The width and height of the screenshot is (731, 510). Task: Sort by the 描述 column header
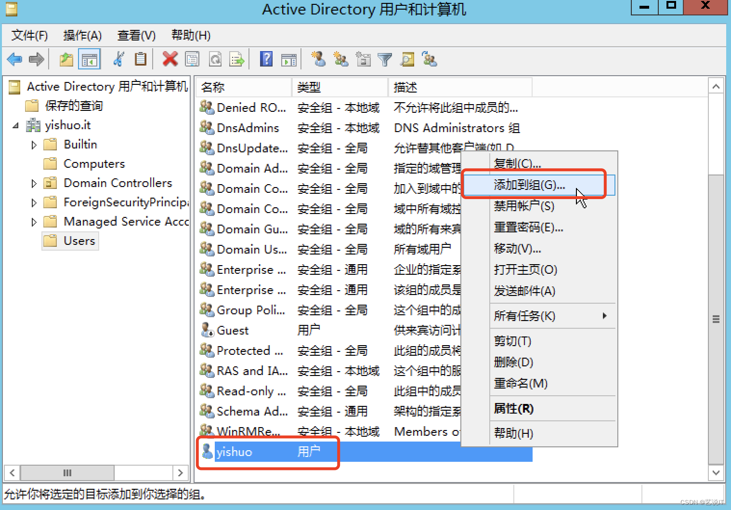(x=460, y=87)
